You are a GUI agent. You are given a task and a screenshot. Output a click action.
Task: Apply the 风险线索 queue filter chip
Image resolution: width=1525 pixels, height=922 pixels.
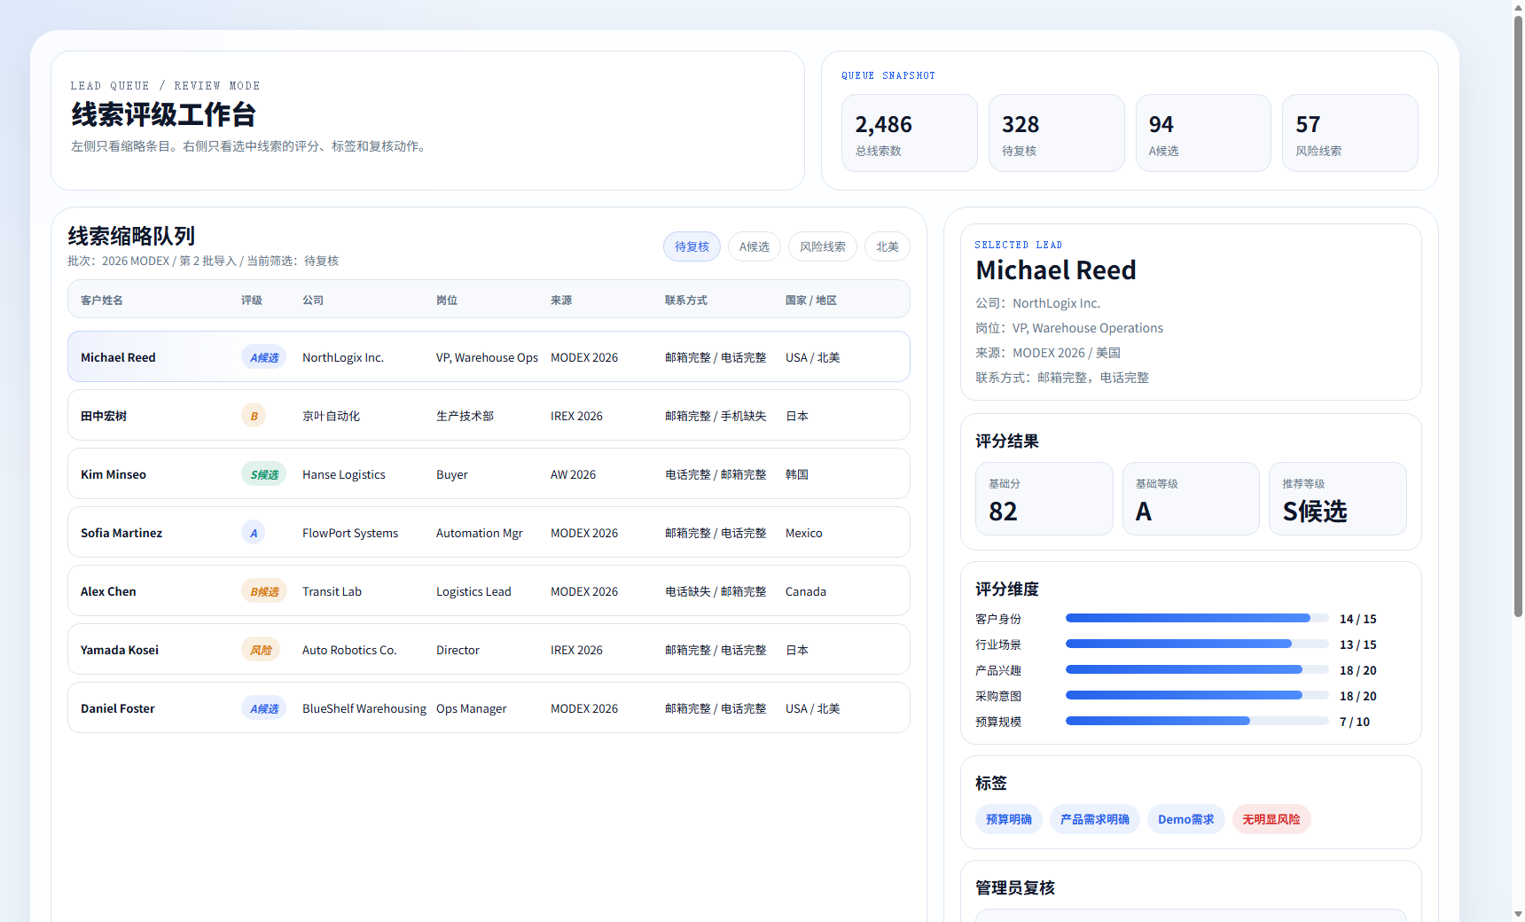tap(823, 246)
